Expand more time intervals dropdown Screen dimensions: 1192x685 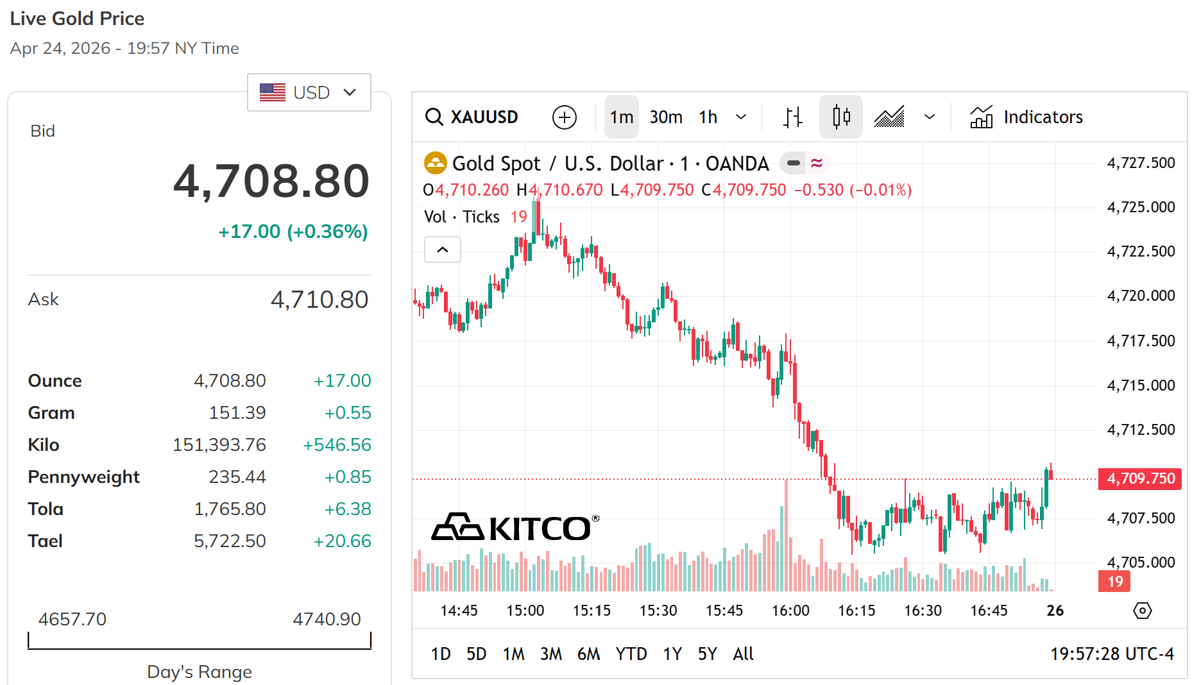[741, 117]
